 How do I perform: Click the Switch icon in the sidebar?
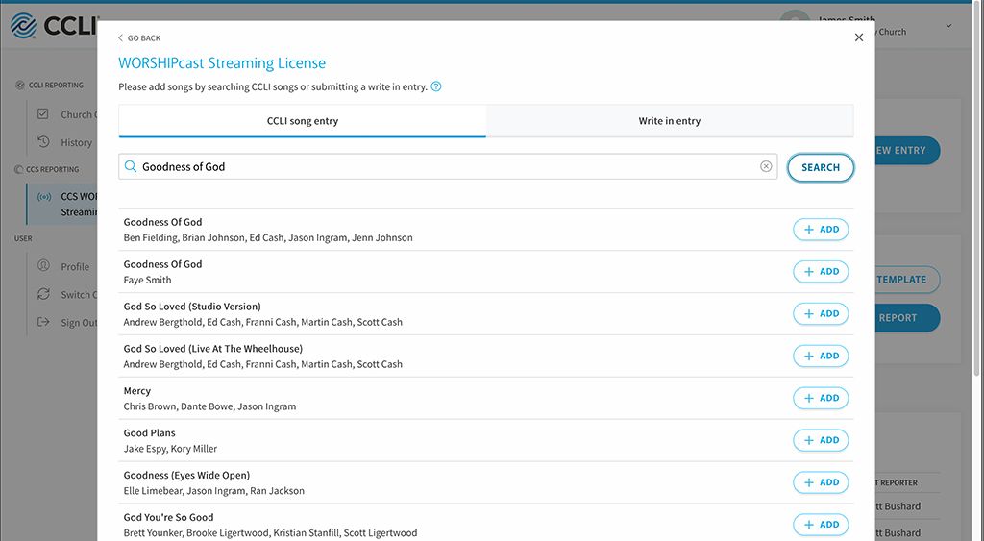pos(43,294)
